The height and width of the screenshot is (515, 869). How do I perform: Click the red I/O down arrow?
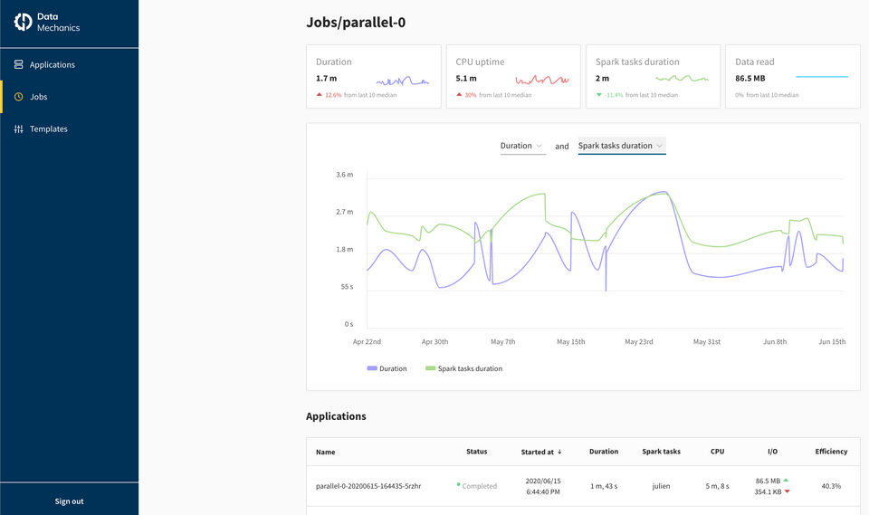click(x=786, y=491)
